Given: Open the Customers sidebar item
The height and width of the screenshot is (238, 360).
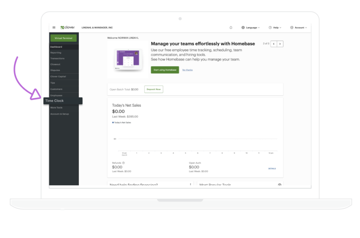Looking at the screenshot, I should [x=56, y=89].
